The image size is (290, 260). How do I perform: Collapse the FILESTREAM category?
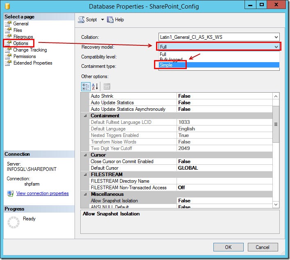85,175
